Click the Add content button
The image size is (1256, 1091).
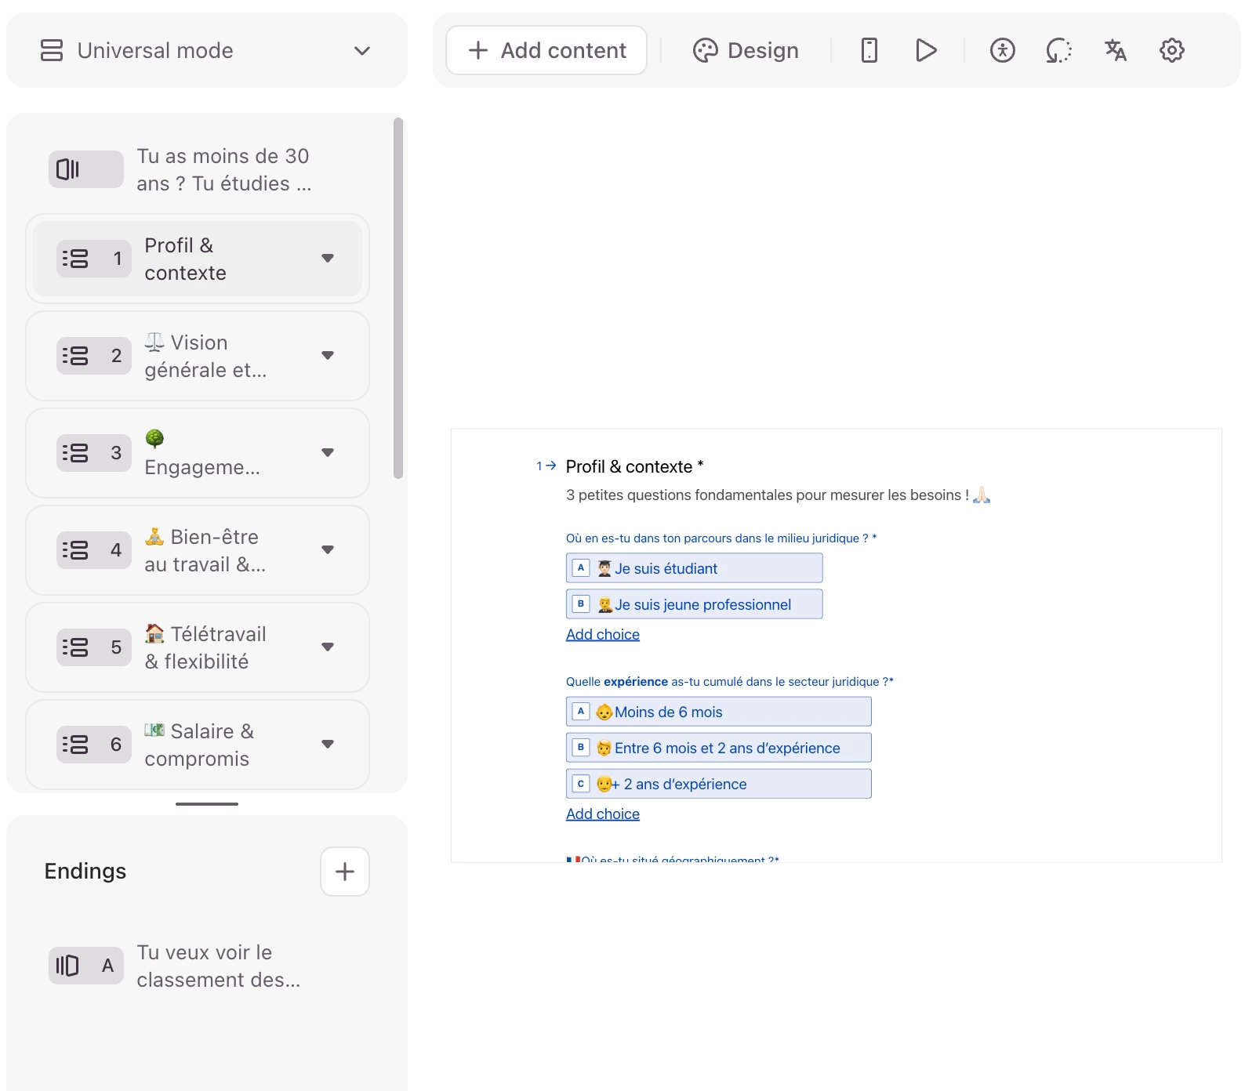pos(546,50)
